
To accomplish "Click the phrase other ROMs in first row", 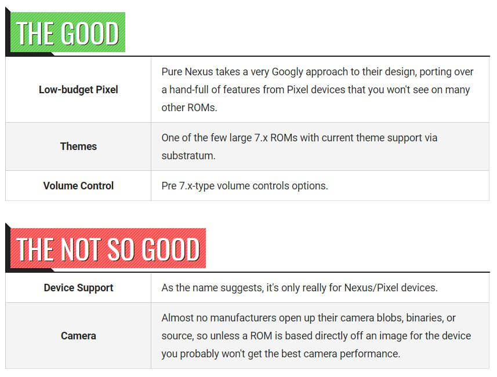I will 189,108.
